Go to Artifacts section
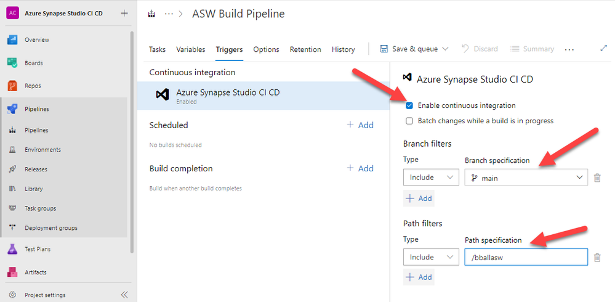The width and height of the screenshot is (615, 302). click(x=35, y=272)
